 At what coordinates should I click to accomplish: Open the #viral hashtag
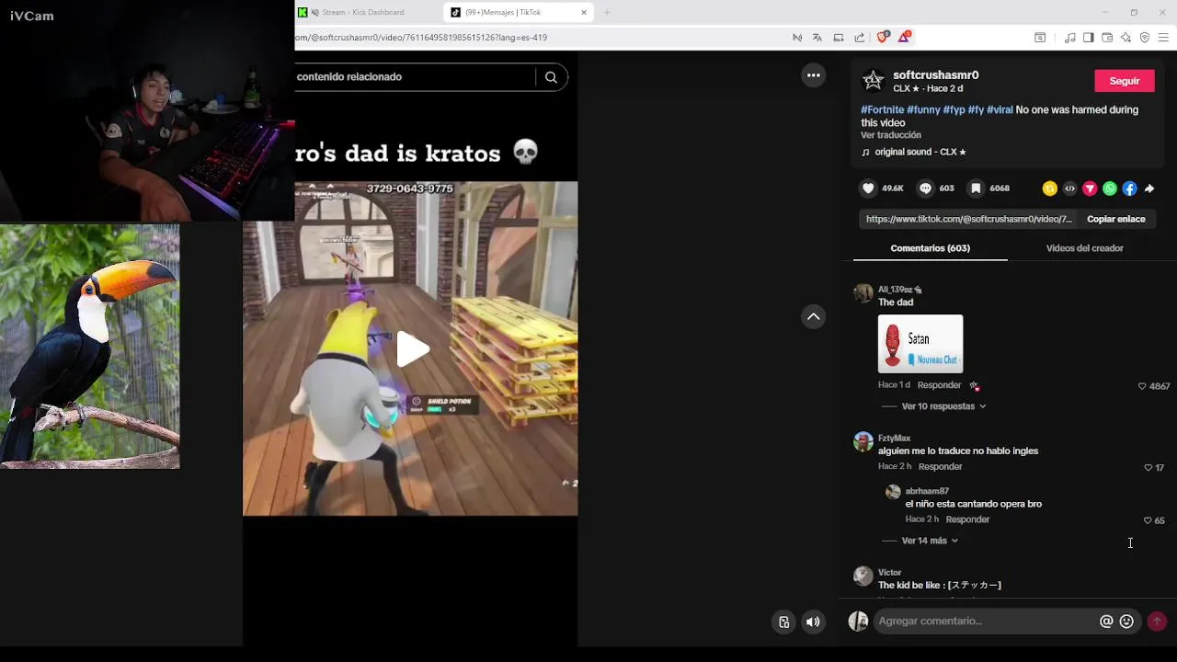tap(1000, 109)
